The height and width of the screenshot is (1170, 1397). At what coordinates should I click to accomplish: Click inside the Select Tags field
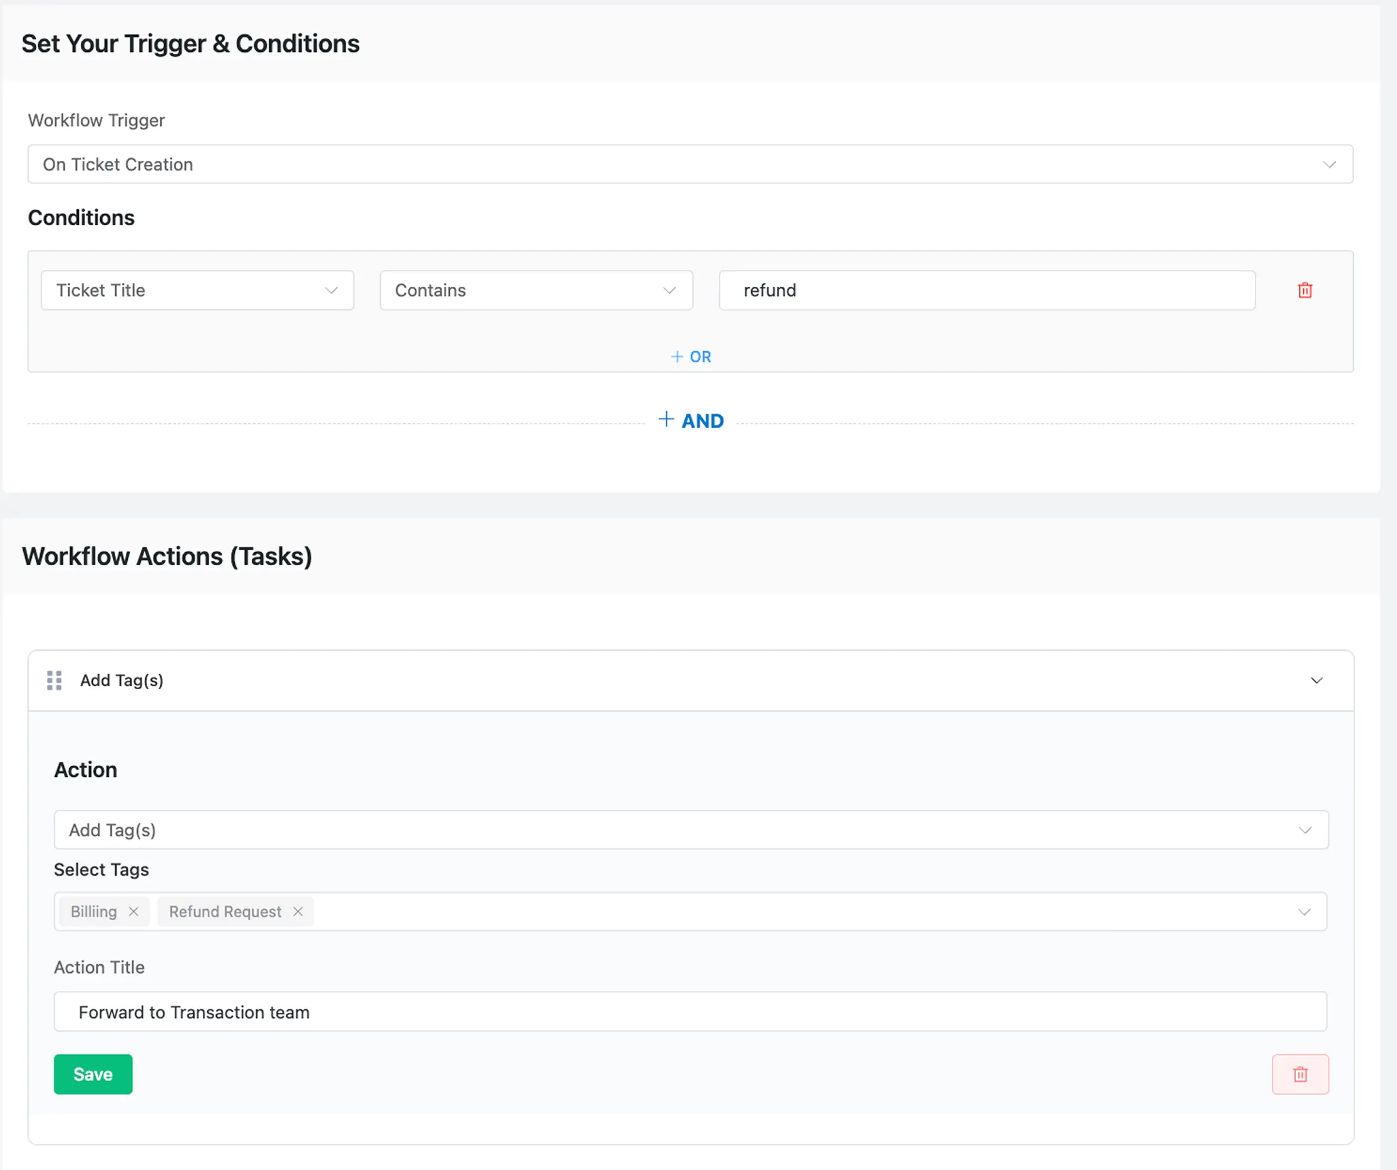798,911
